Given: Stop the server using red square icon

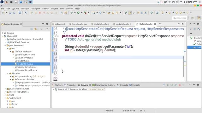Looking at the screenshot, I should [x=180, y=85].
